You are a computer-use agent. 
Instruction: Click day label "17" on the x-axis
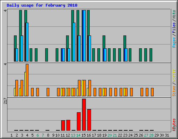(x=94, y=135)
